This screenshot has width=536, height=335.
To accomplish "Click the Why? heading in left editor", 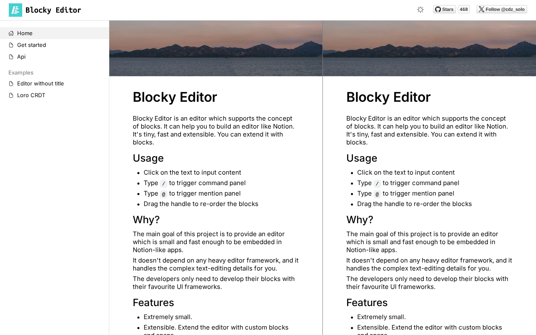I will click(146, 219).
